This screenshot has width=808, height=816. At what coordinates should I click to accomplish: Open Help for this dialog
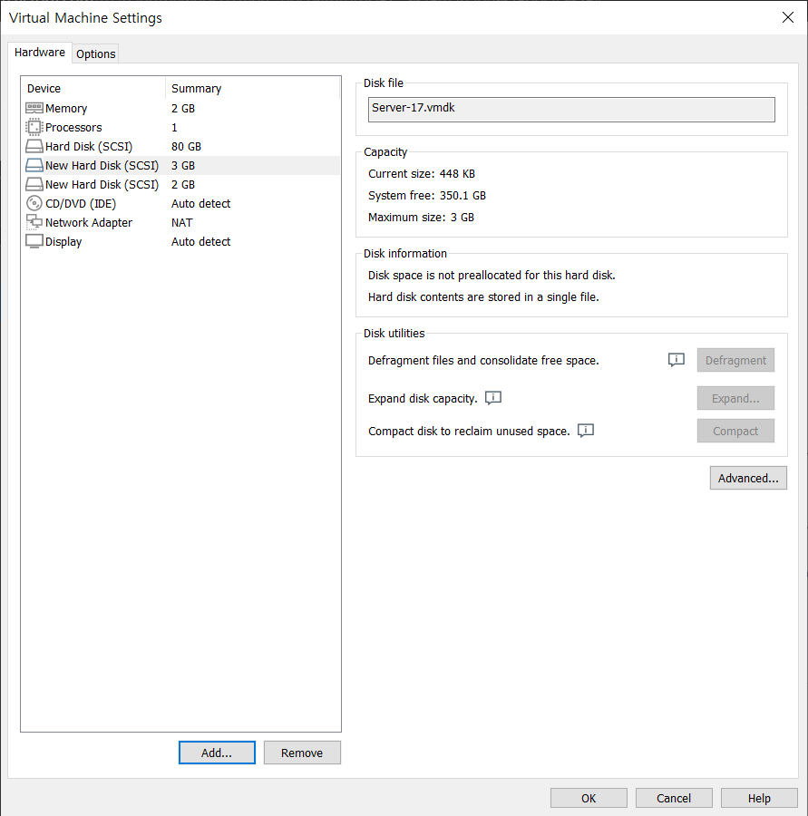coord(759,798)
